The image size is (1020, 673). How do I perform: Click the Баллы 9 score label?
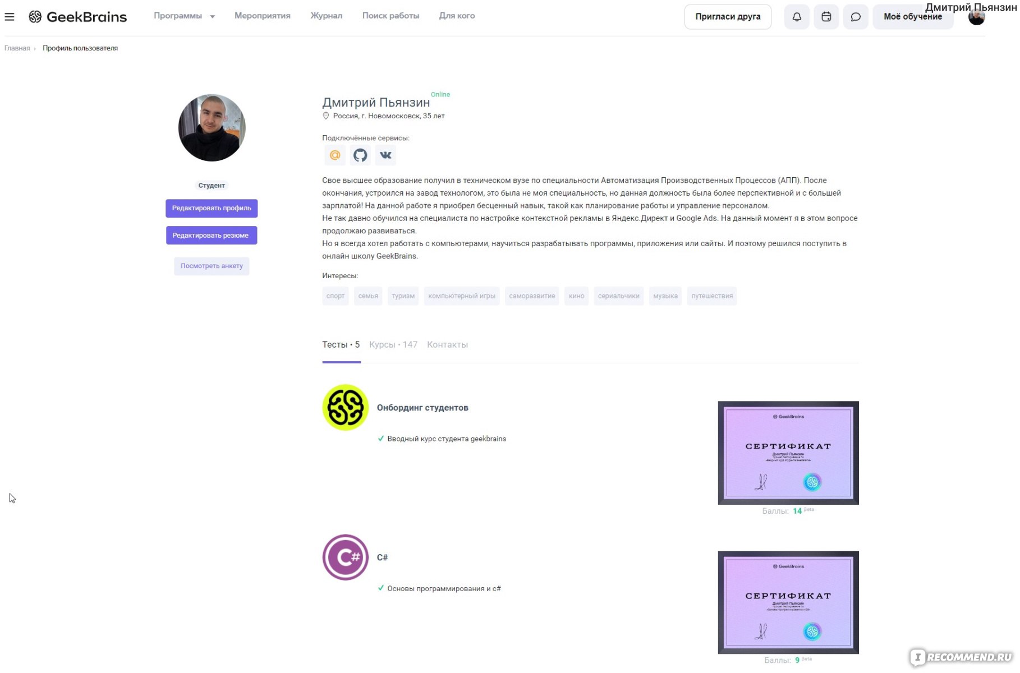click(x=788, y=661)
